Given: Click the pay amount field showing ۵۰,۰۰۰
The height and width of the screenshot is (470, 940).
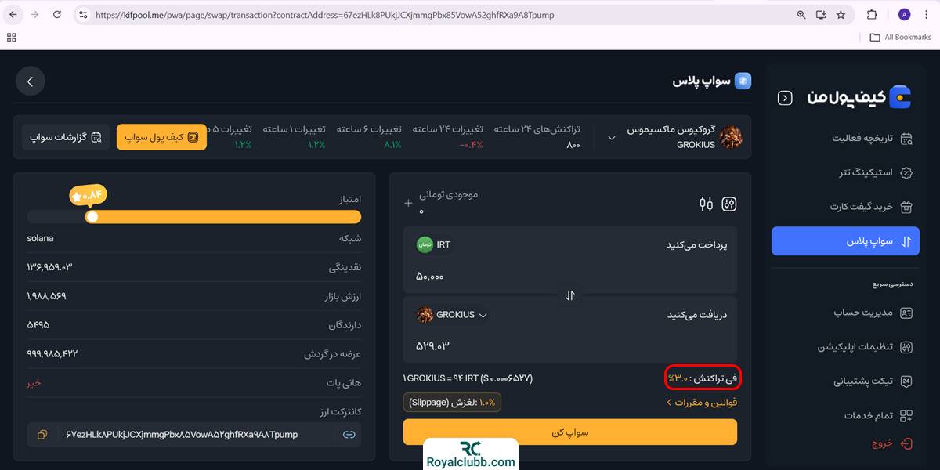Looking at the screenshot, I should (430, 277).
